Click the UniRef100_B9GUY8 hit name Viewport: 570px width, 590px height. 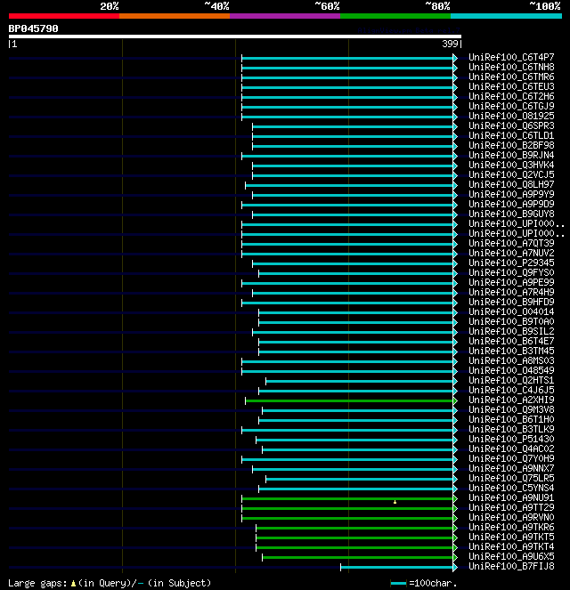point(511,214)
